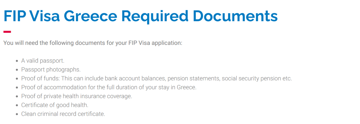Viewport: 360px width, 124px height.
Task: Click the red accent bar under the heading
Action: click(7, 32)
